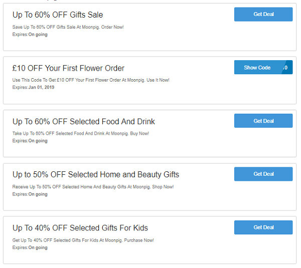Click the Gifts Sale description text

(x=68, y=27)
